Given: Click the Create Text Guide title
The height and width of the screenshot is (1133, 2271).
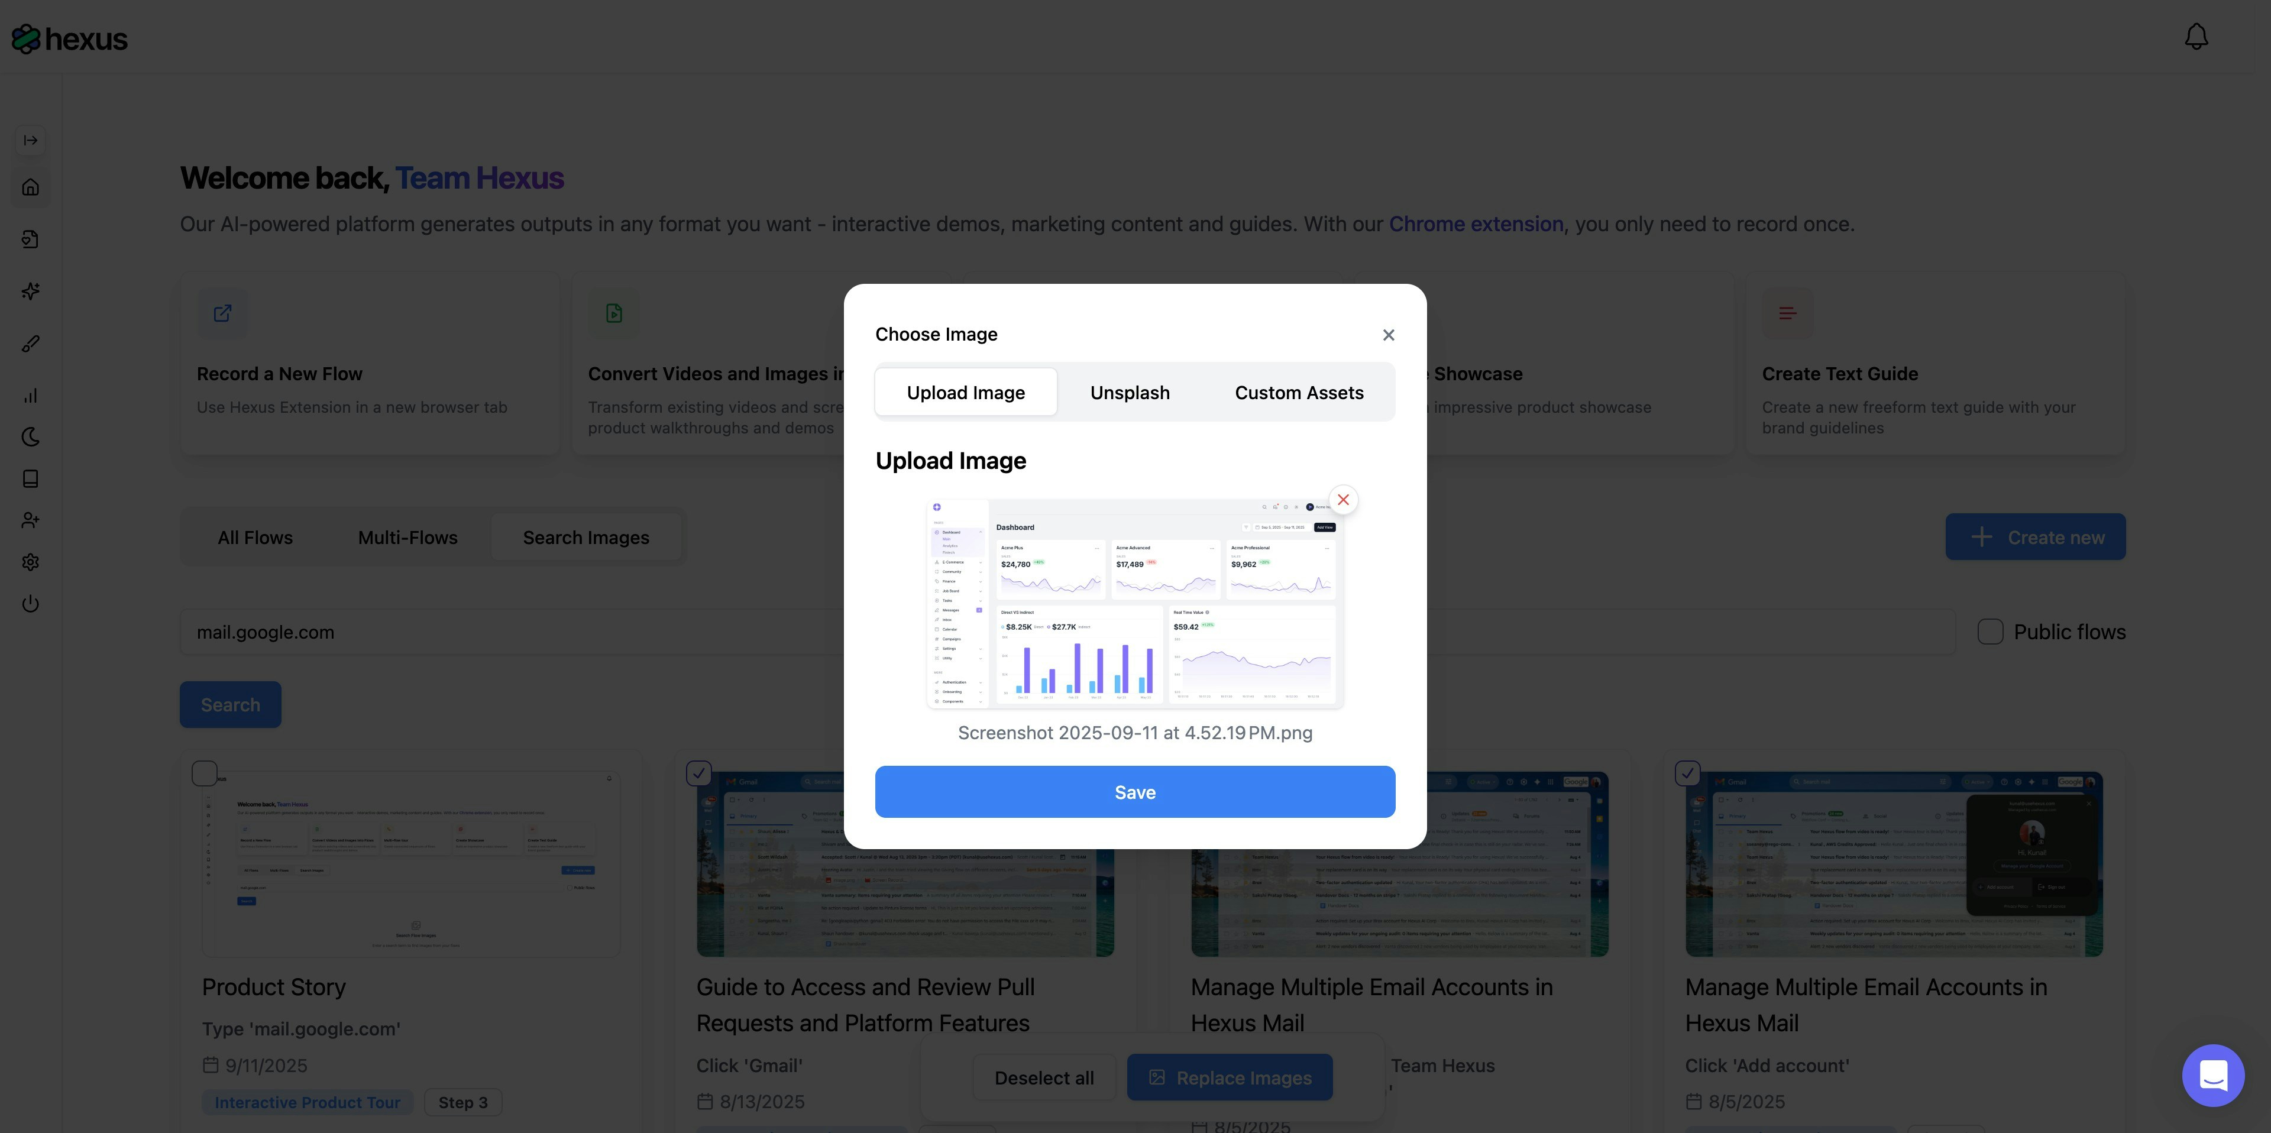Looking at the screenshot, I should pyautogui.click(x=1839, y=374).
